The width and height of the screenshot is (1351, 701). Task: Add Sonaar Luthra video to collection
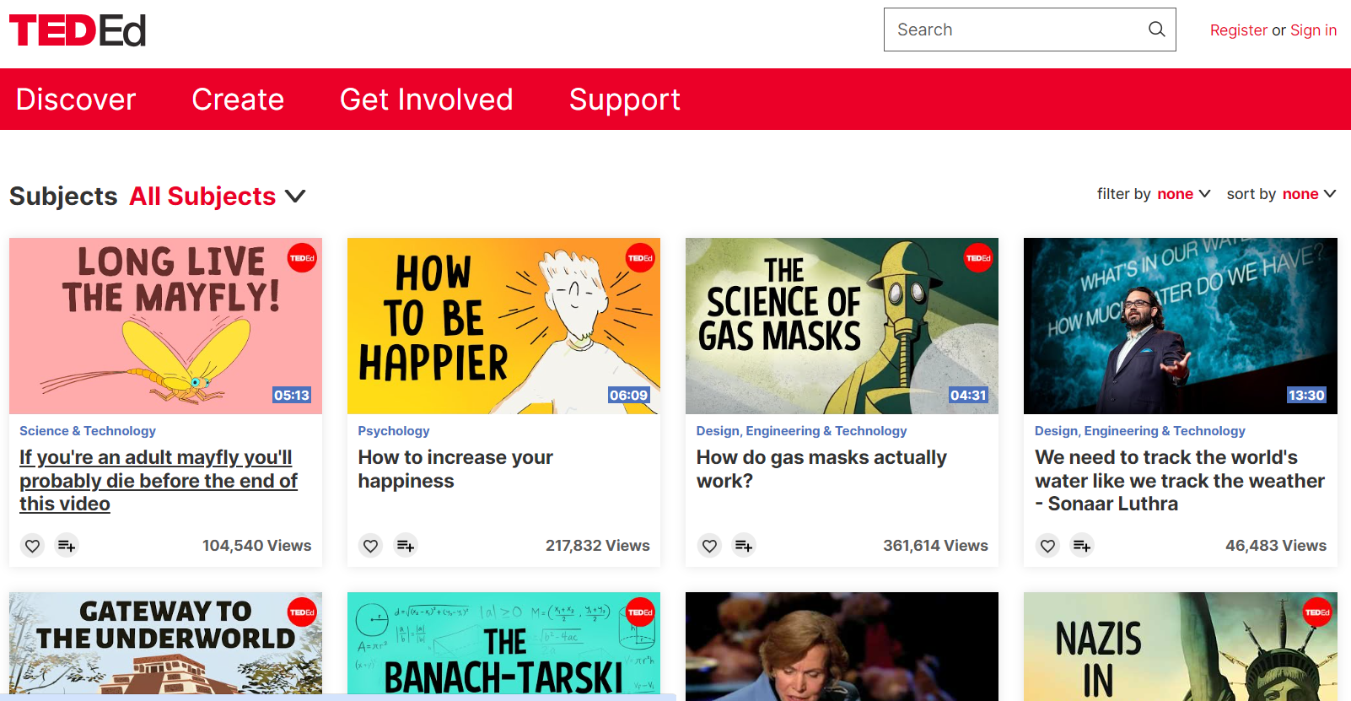pos(1082,546)
